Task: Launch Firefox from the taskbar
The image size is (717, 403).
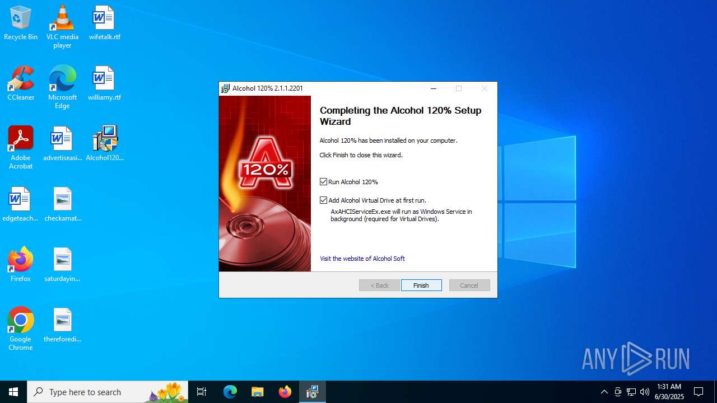Action: click(x=285, y=392)
